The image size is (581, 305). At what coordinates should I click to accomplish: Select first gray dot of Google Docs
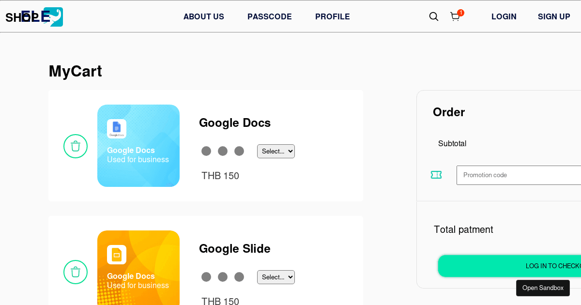click(206, 151)
